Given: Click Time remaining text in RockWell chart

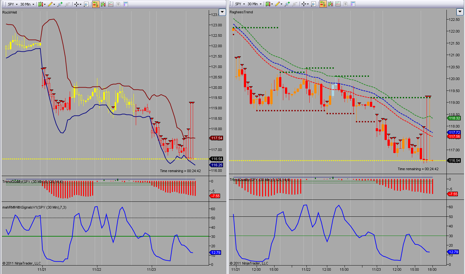Looking at the screenshot, I should [180, 171].
